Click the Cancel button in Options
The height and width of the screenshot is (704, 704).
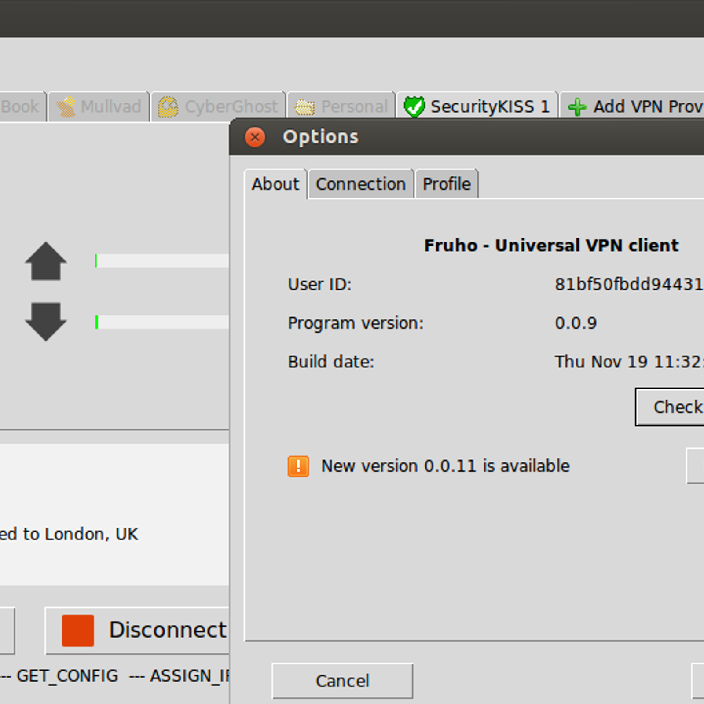click(x=342, y=681)
